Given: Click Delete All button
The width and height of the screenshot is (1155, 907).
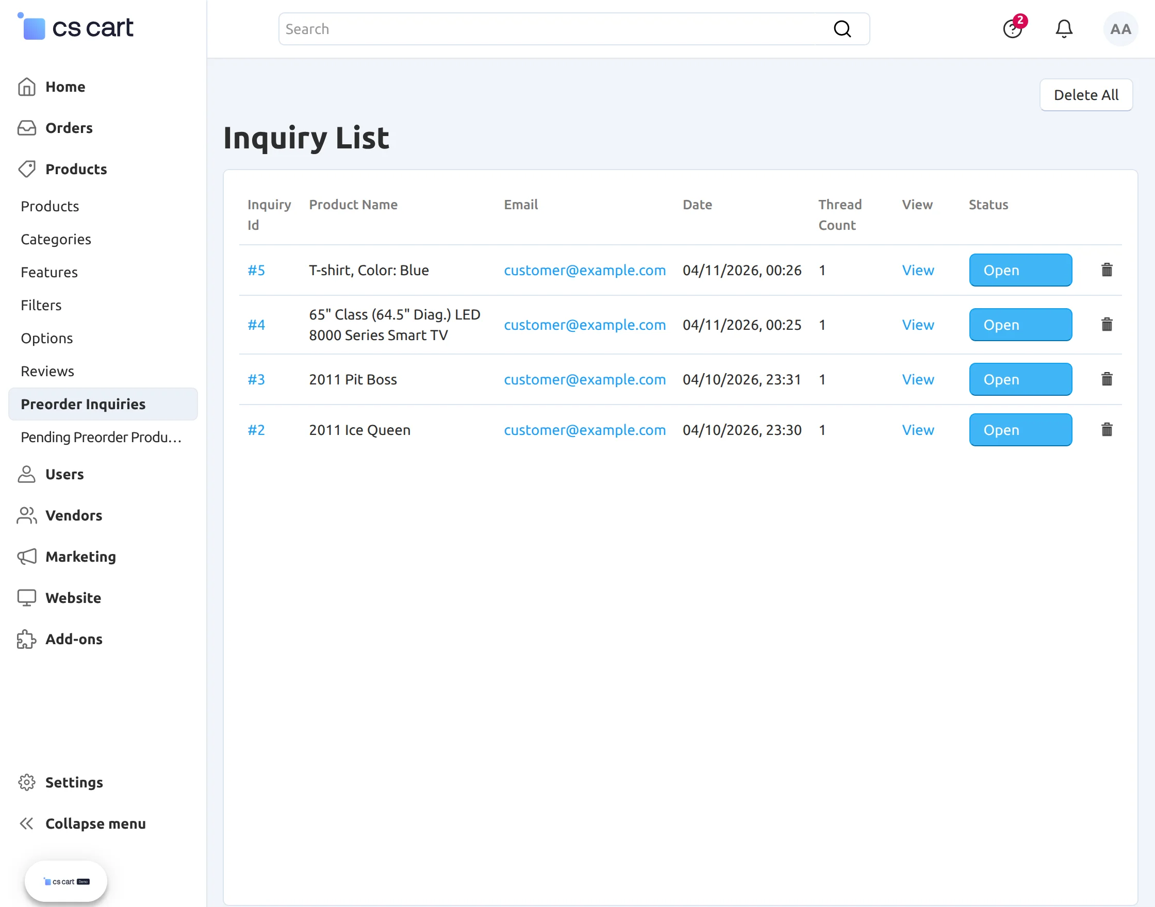Looking at the screenshot, I should pos(1086,94).
